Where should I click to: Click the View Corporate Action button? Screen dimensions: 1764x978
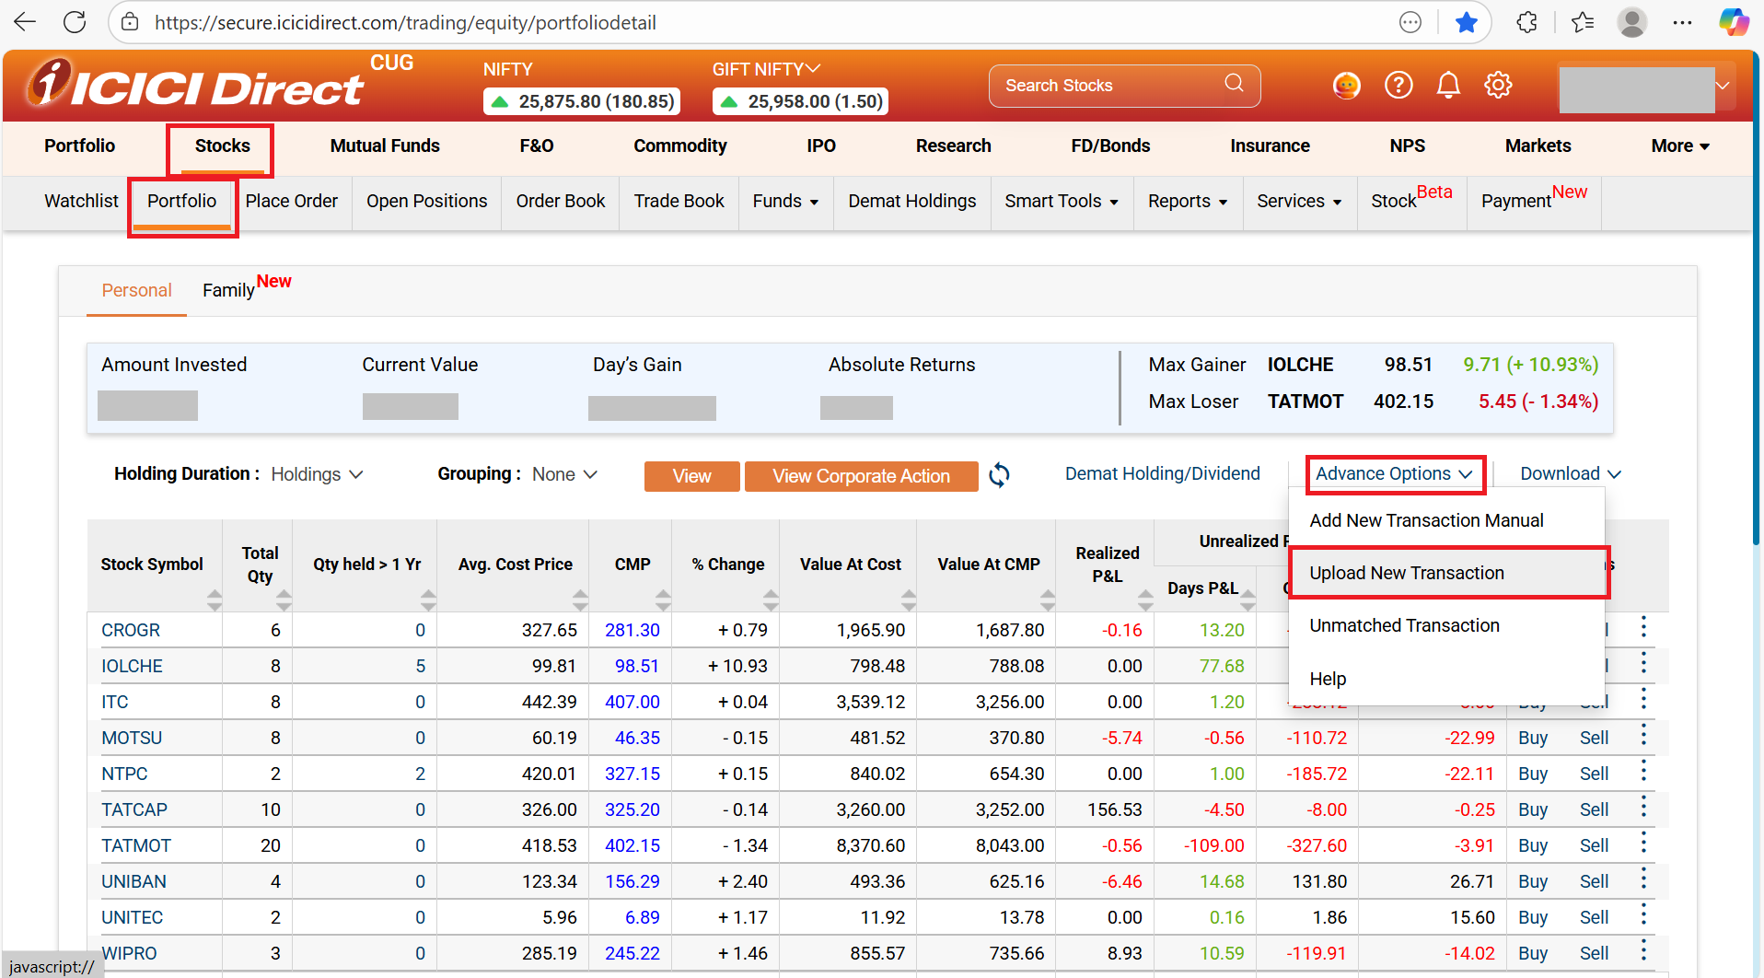point(861,476)
